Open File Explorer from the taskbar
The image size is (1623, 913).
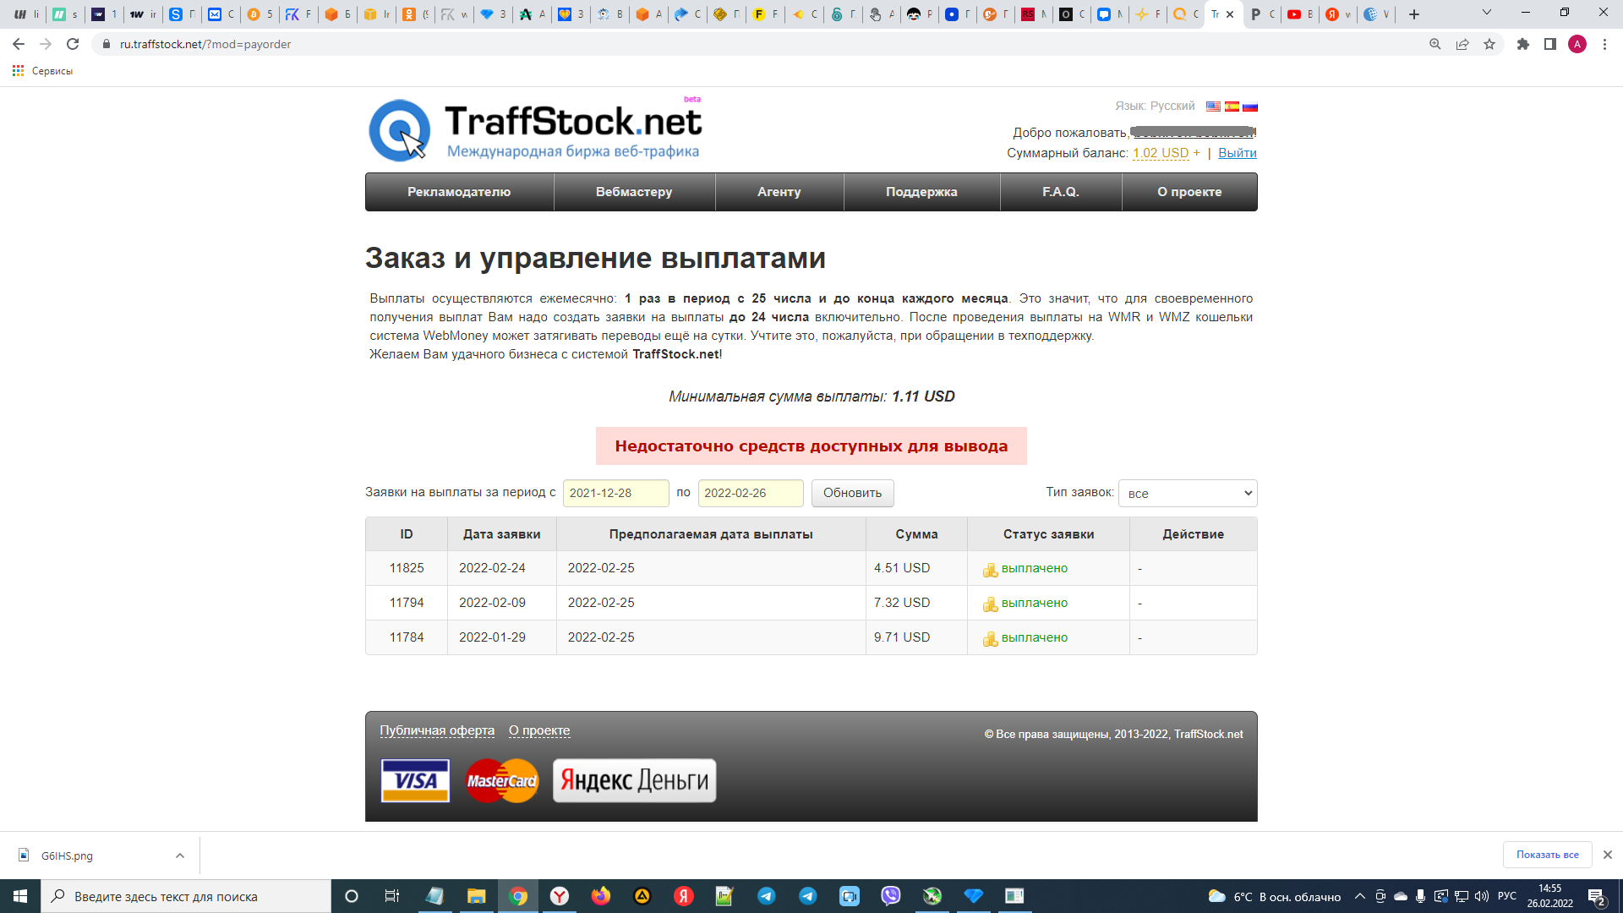[x=477, y=896]
